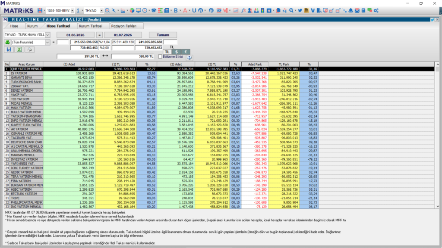Expand the THYAO - TURK HAVA YOLL dropdown

47,35
